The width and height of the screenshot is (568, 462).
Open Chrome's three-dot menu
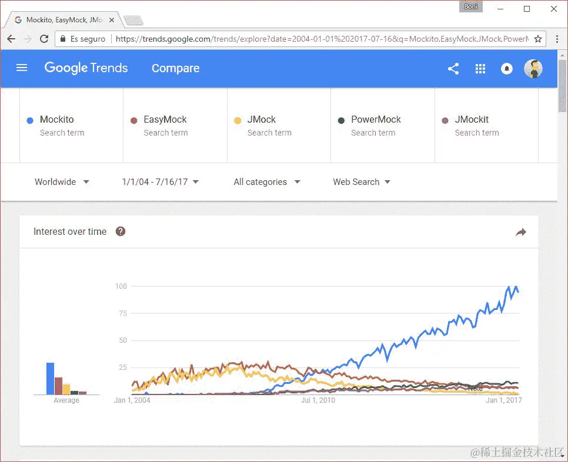click(556, 39)
